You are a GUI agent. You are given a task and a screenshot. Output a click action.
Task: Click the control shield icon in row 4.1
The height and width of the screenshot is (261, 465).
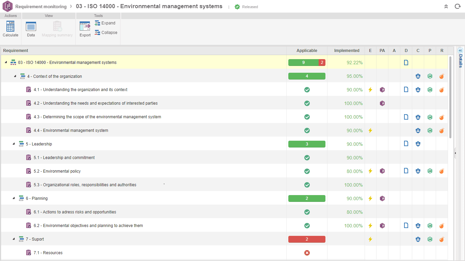(418, 90)
